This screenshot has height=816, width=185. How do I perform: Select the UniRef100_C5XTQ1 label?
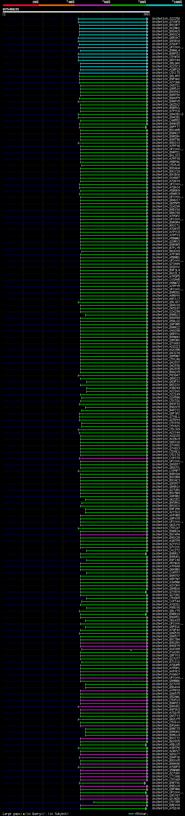[166, 401]
